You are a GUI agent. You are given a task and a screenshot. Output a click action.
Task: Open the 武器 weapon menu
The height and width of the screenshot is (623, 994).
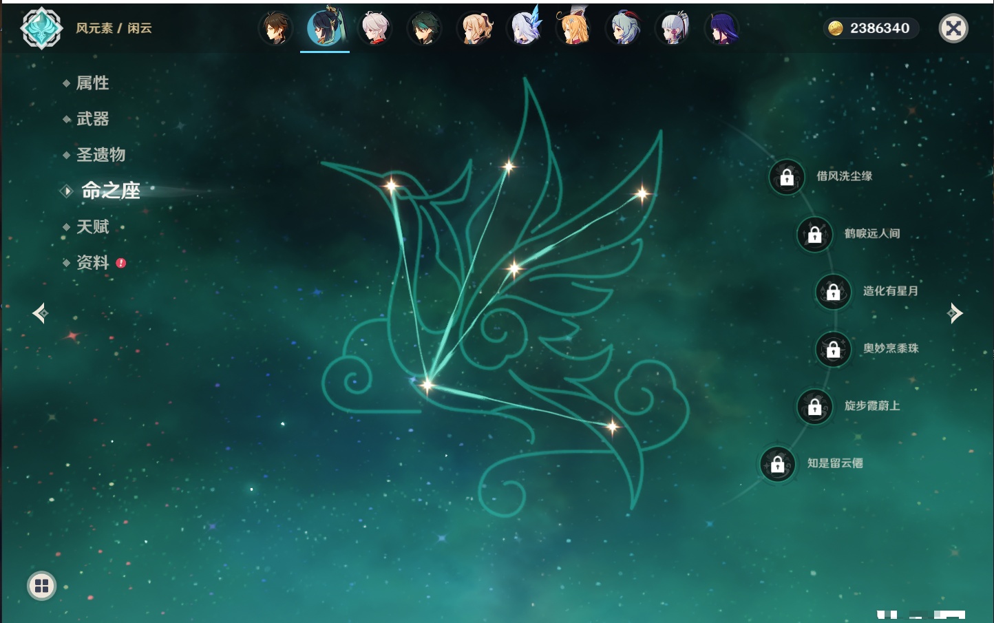pos(92,119)
